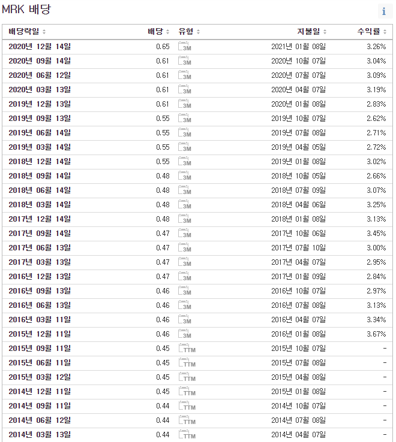
Task: Click the 3M icon in the 2017년 03월 13일 row
Action: [185, 262]
